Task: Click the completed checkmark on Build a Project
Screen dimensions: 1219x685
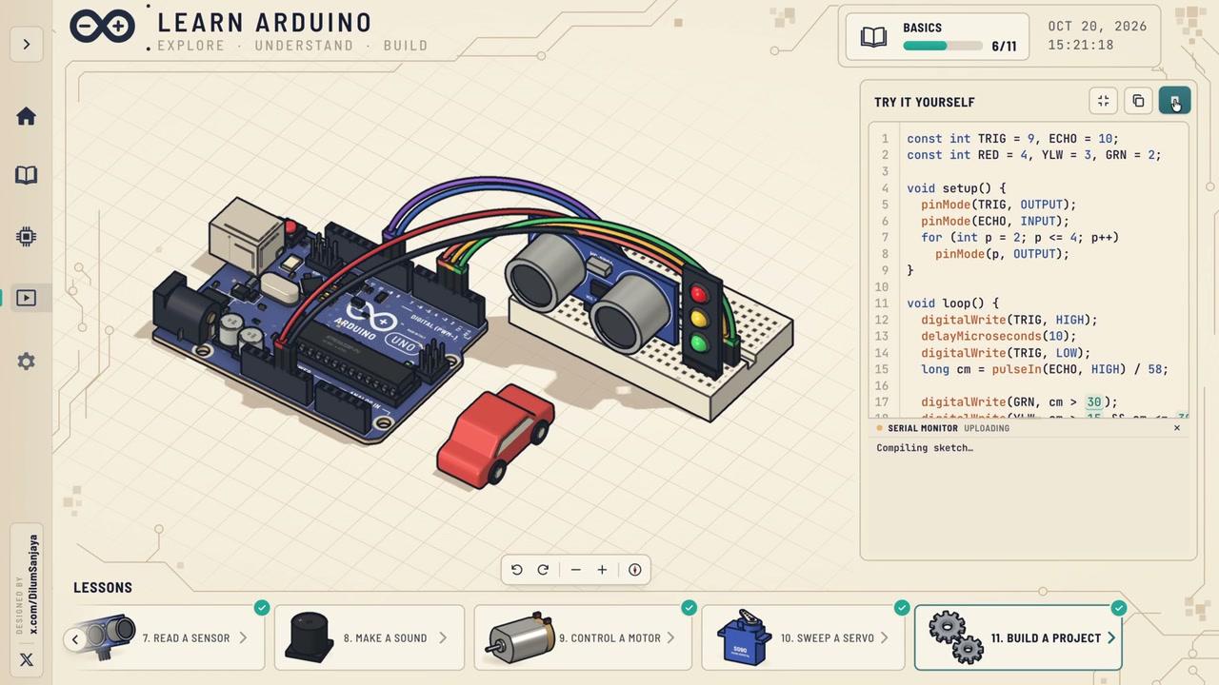Action: (1119, 607)
